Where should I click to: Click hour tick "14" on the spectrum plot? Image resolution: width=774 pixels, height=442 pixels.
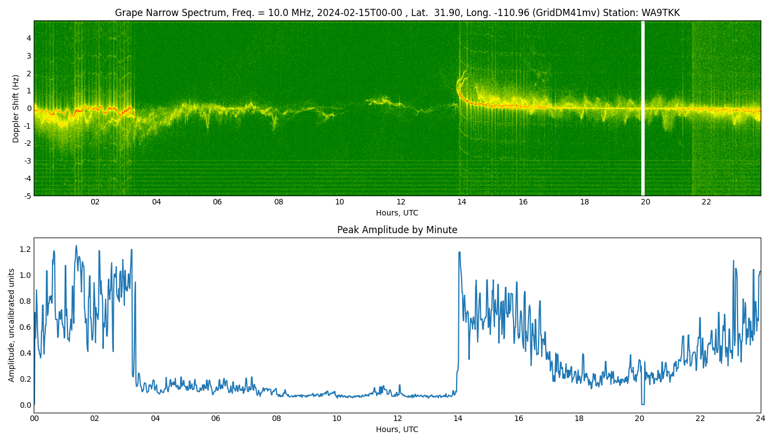point(462,202)
